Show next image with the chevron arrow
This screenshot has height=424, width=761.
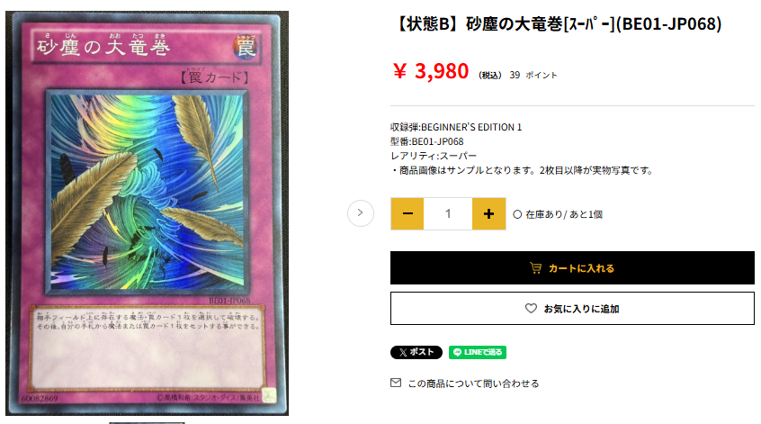click(360, 212)
